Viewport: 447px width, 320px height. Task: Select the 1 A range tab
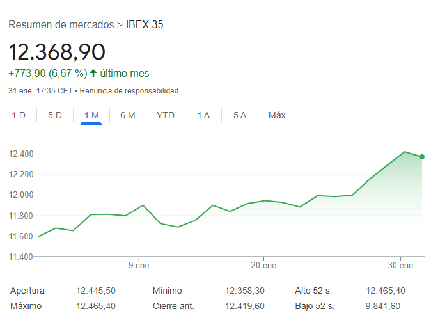point(203,115)
